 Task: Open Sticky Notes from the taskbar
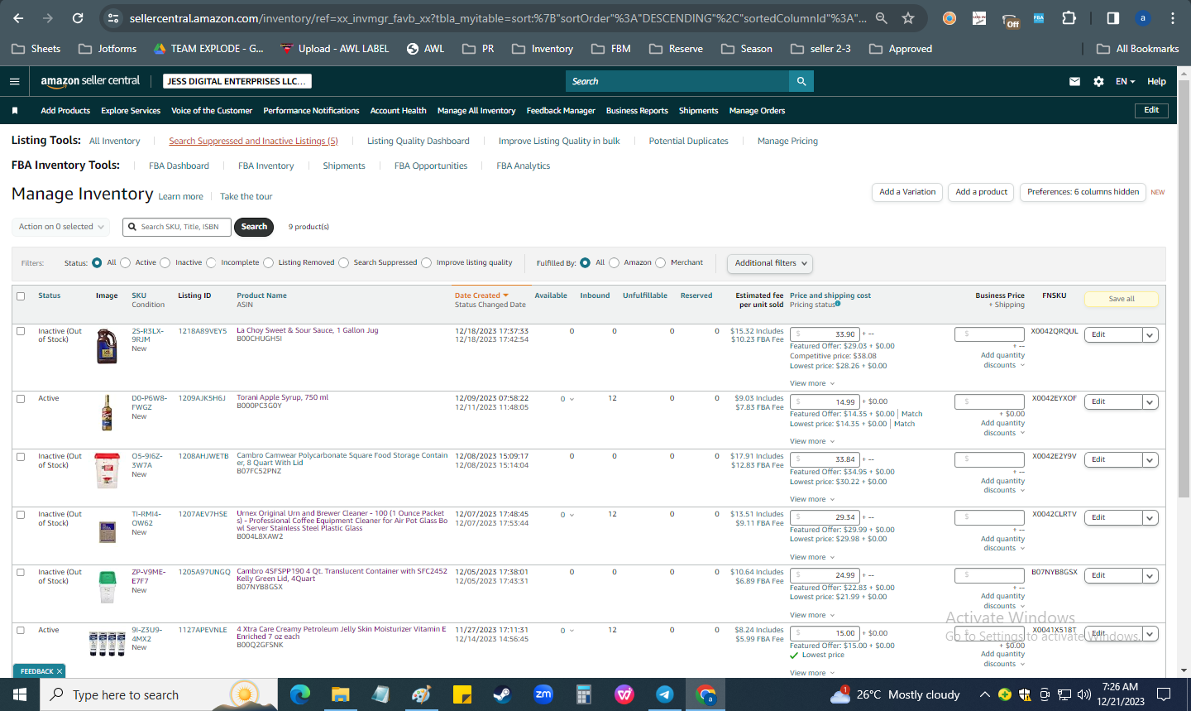tap(462, 694)
